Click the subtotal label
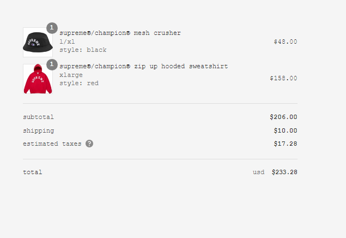The width and height of the screenshot is (346, 238). pyautogui.click(x=38, y=117)
